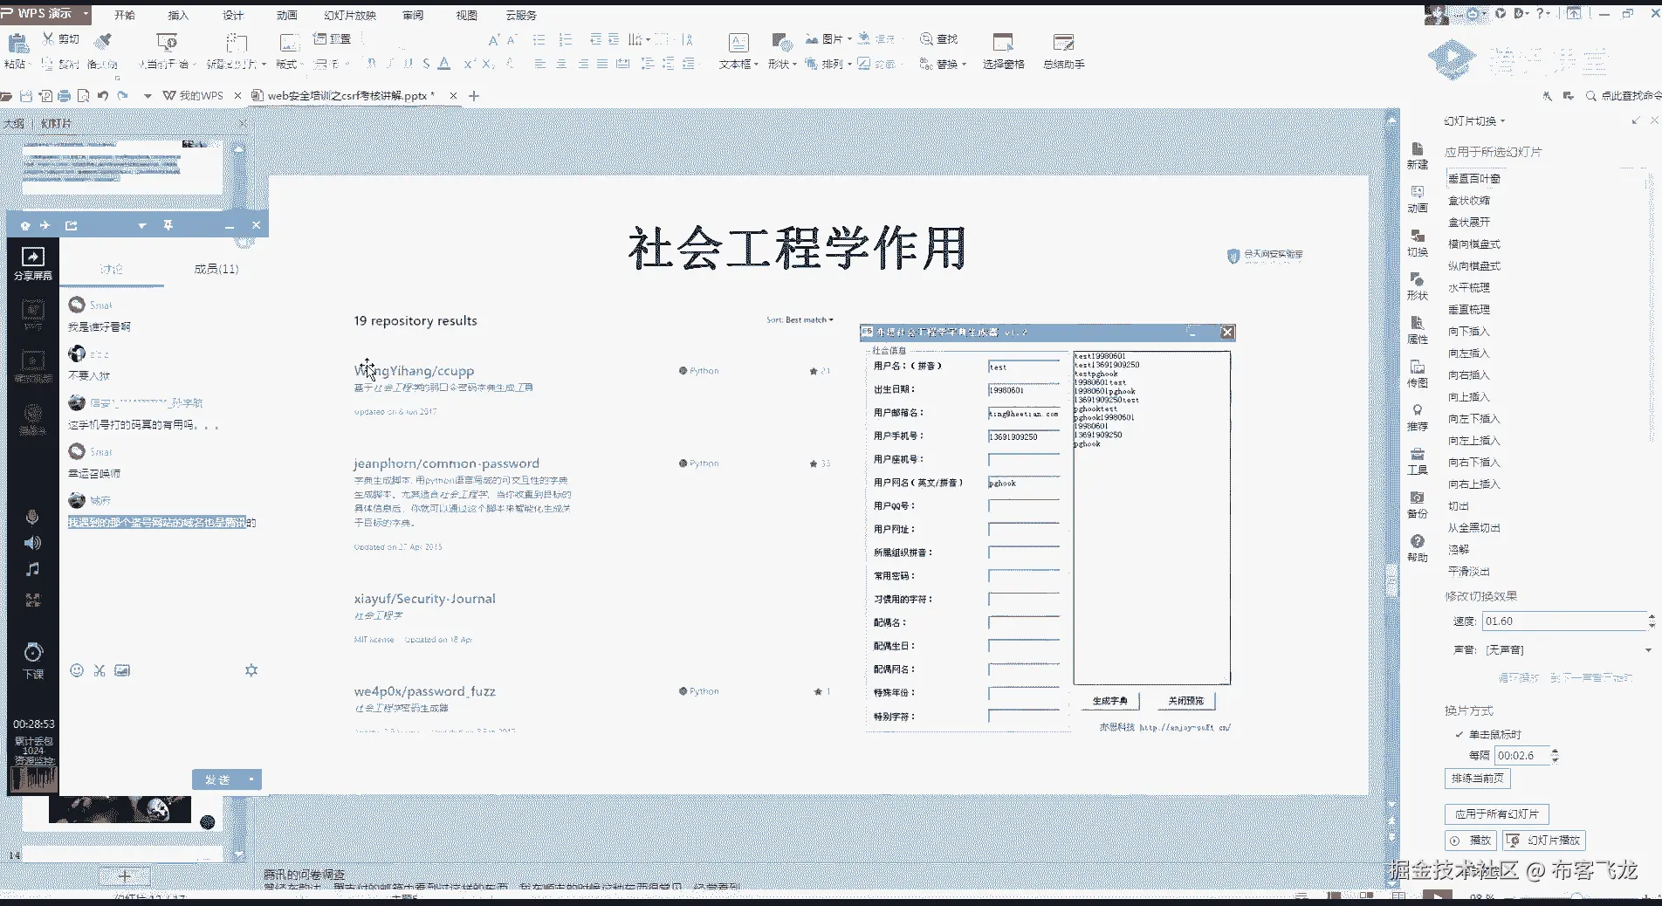Click the Cut (剪切) scissors icon
Image resolution: width=1662 pixels, height=906 pixels.
pyautogui.click(x=49, y=38)
